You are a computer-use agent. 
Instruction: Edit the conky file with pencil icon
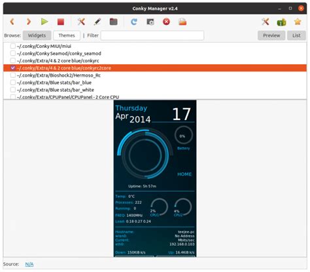pos(97,22)
